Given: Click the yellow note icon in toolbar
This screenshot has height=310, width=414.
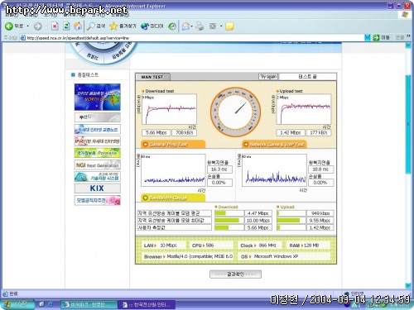Looking at the screenshot, I should tap(229, 26).
